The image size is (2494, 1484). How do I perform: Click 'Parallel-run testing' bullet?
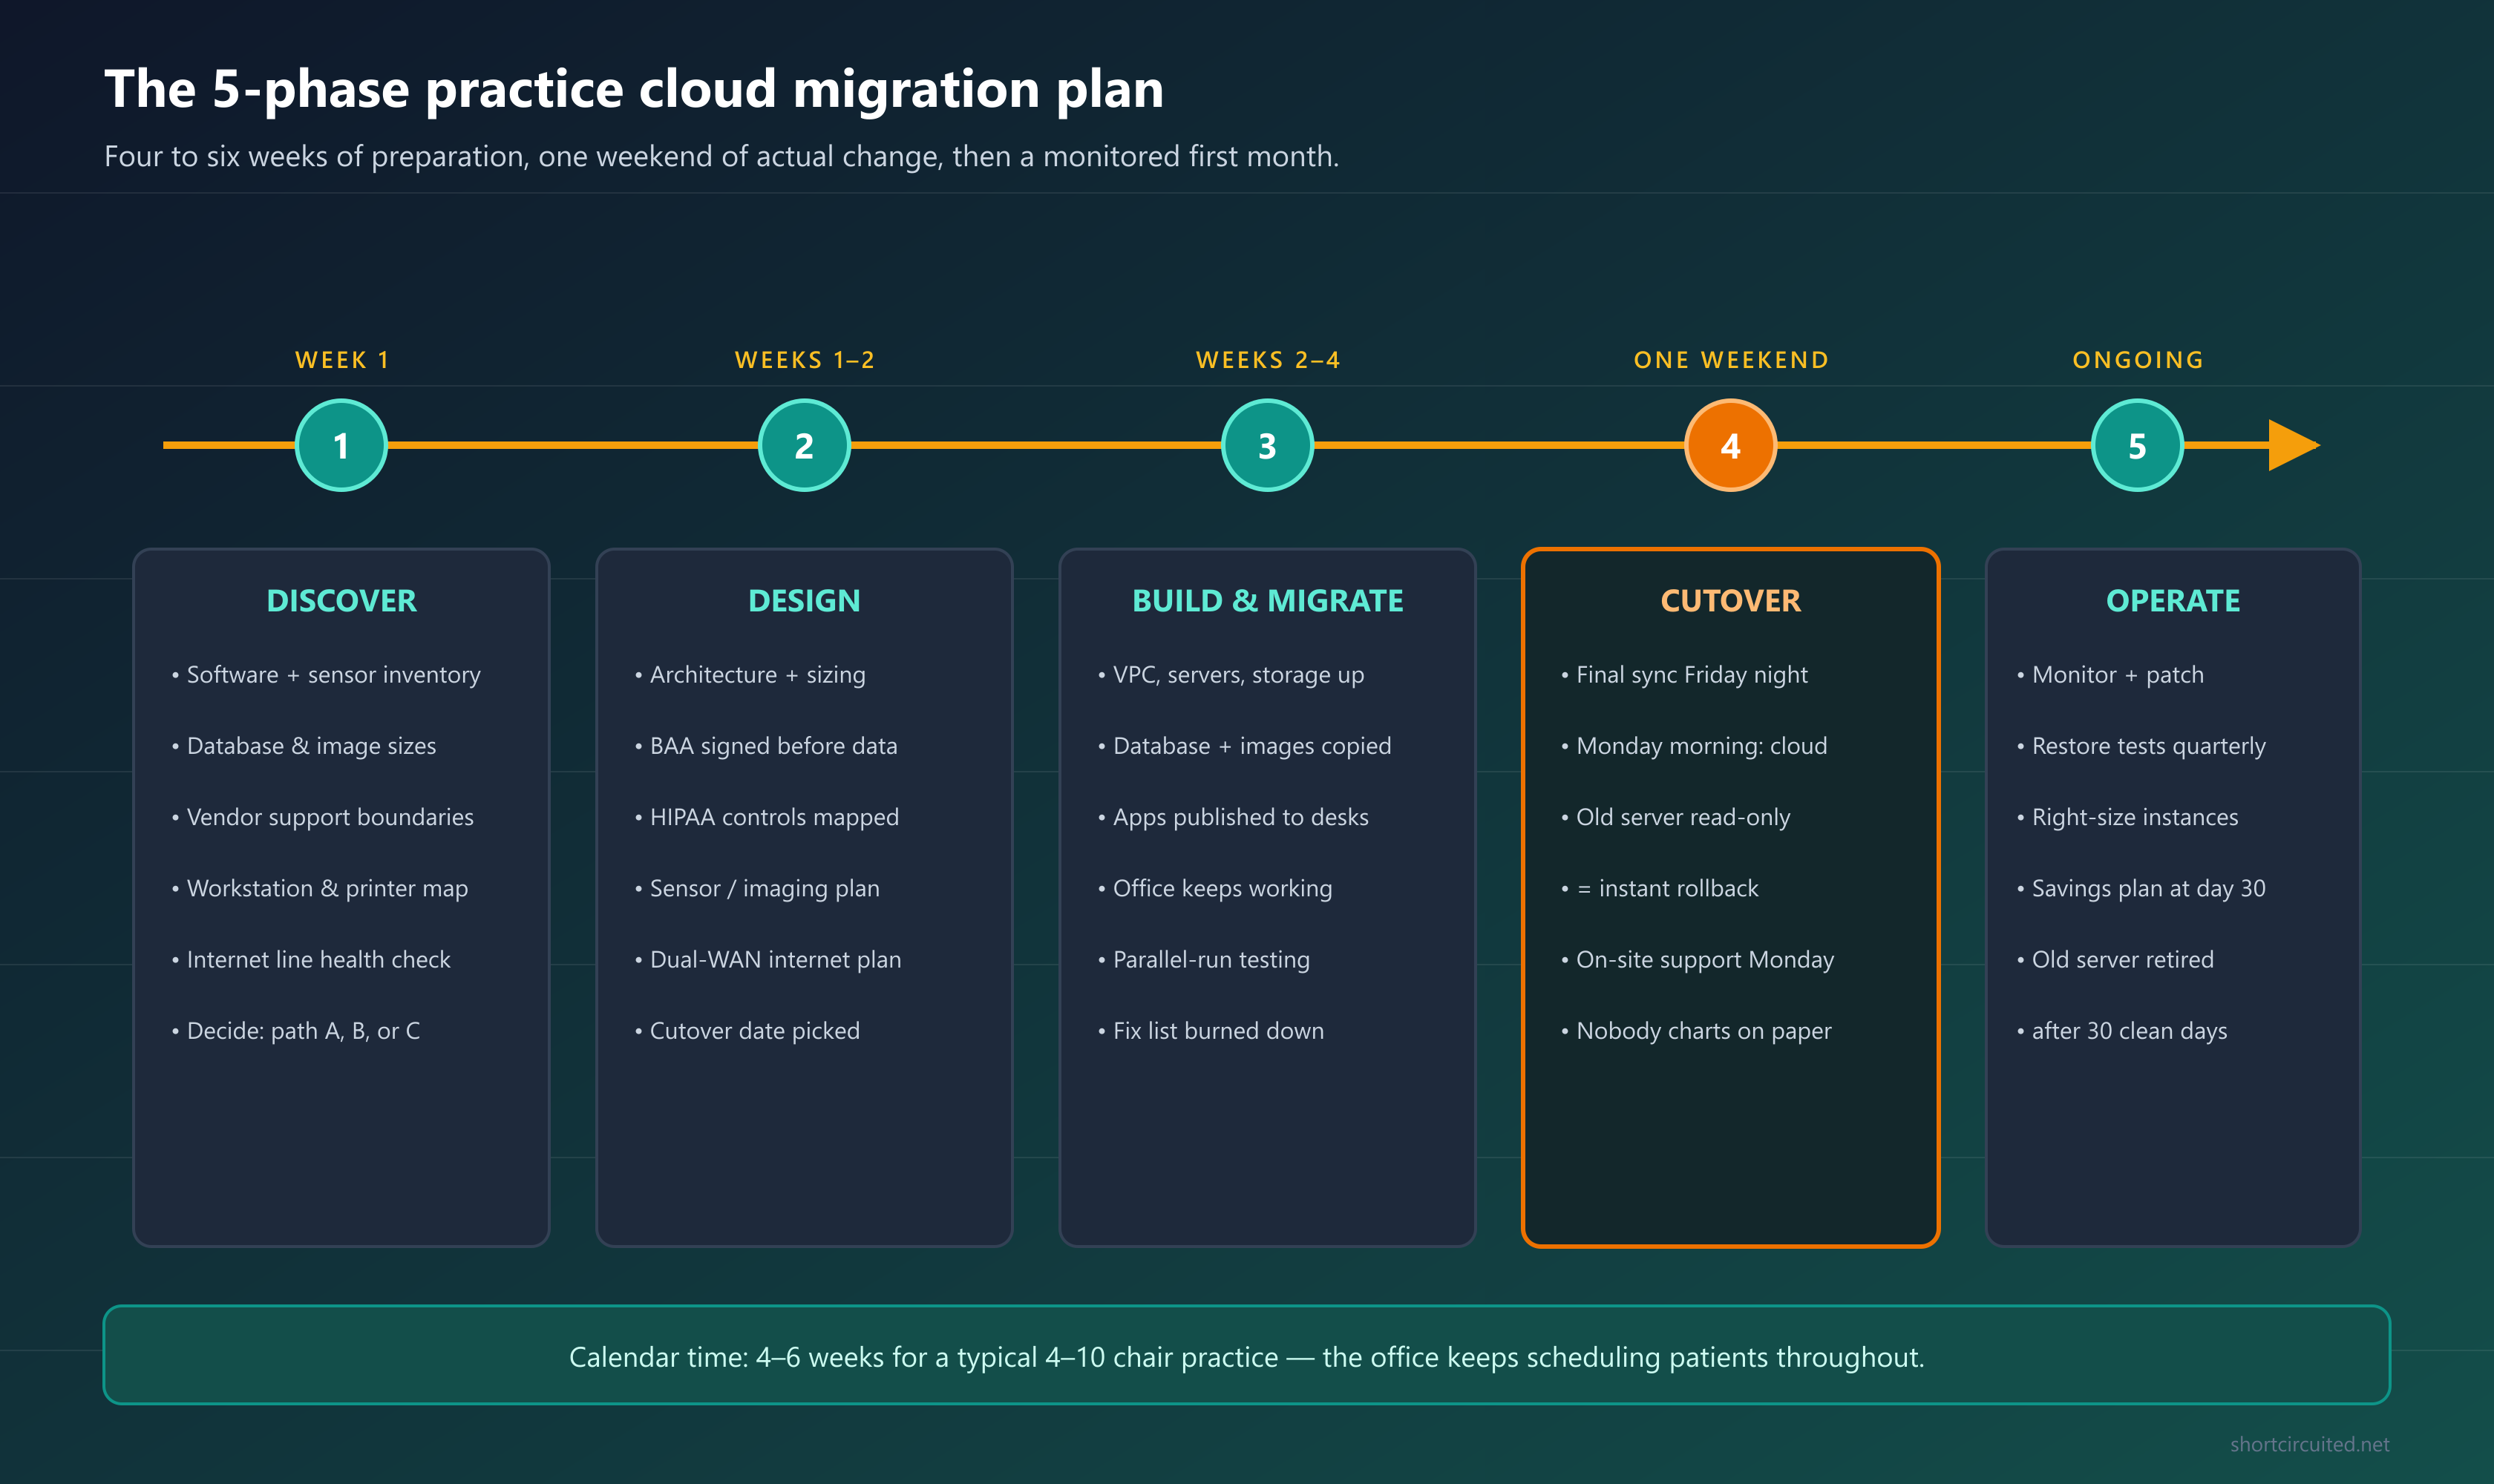(x=1203, y=960)
